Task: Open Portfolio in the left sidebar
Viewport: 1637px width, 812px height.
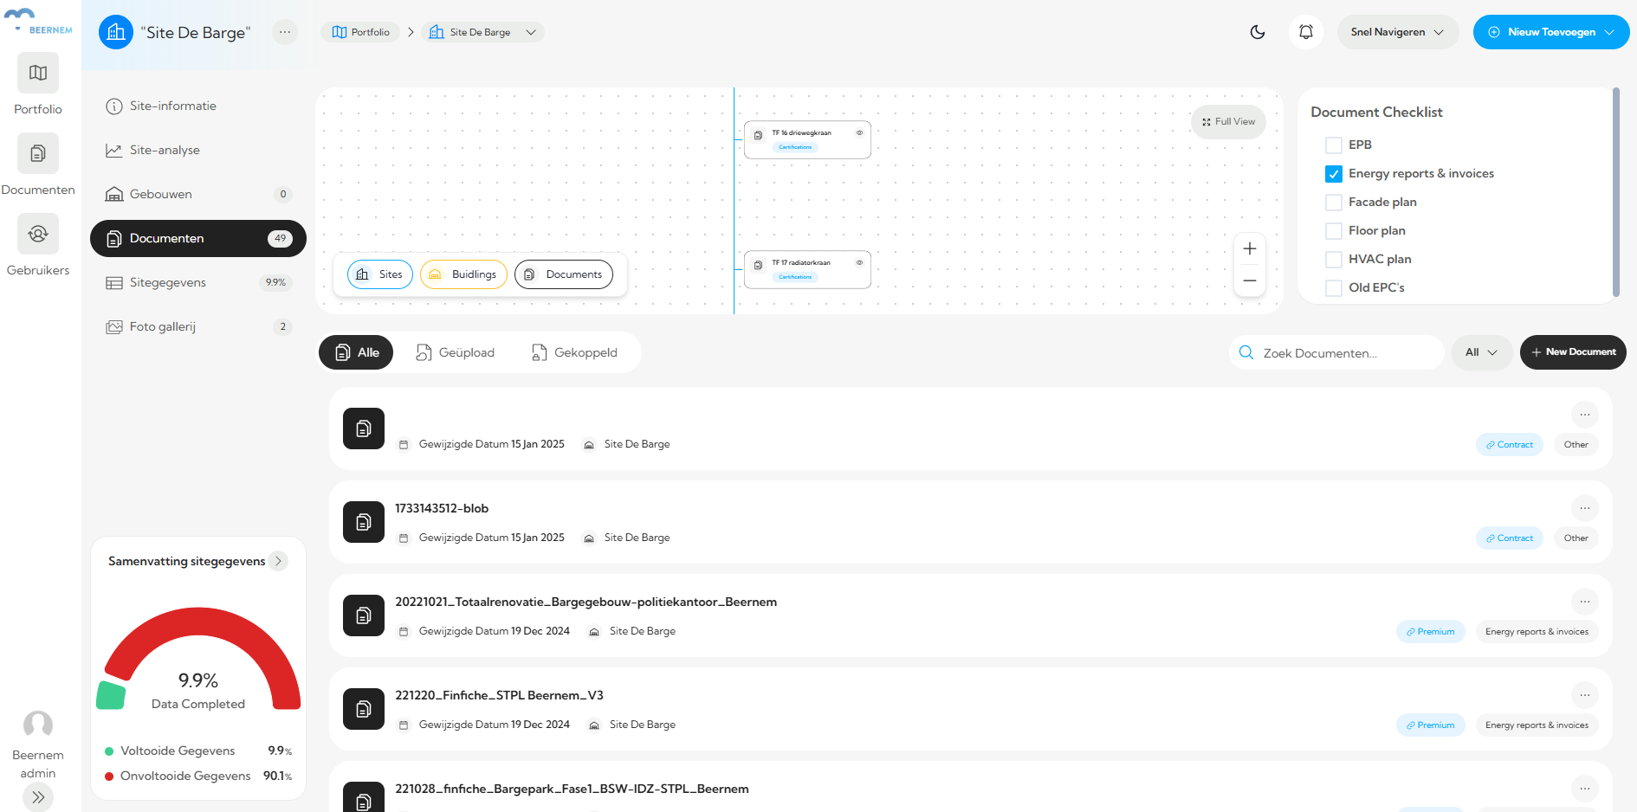Action: (x=38, y=74)
